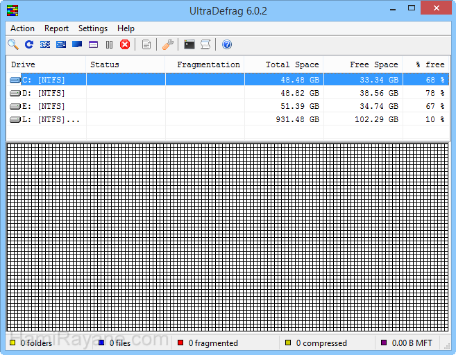Image resolution: width=456 pixels, height=355 pixels.
Task: Click the Free Space column header
Action: click(363, 64)
